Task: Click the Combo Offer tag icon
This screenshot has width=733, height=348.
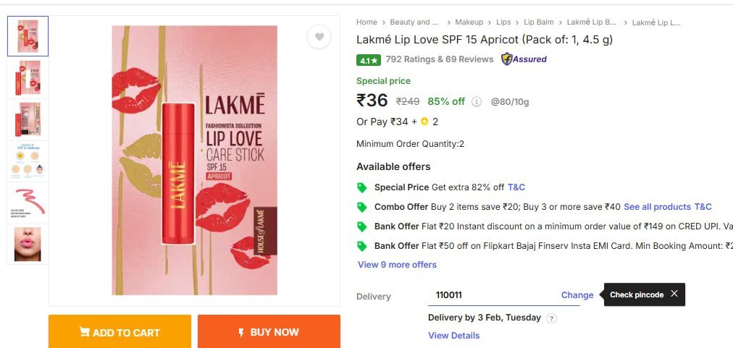Action: (x=362, y=207)
